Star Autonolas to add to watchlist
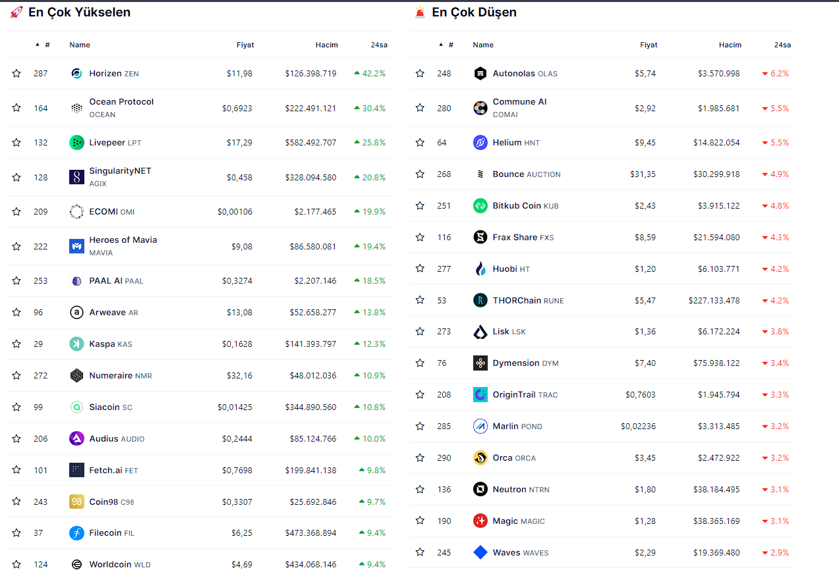Image resolution: width=839 pixels, height=570 pixels. tap(420, 73)
